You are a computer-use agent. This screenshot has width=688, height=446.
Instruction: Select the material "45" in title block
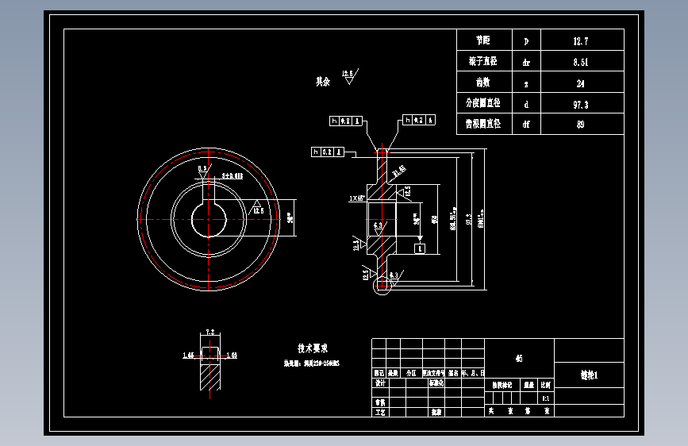tap(519, 359)
